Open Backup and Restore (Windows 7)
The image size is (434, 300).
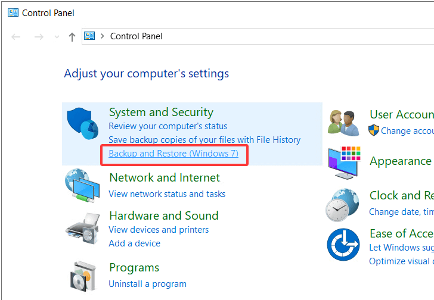(173, 154)
